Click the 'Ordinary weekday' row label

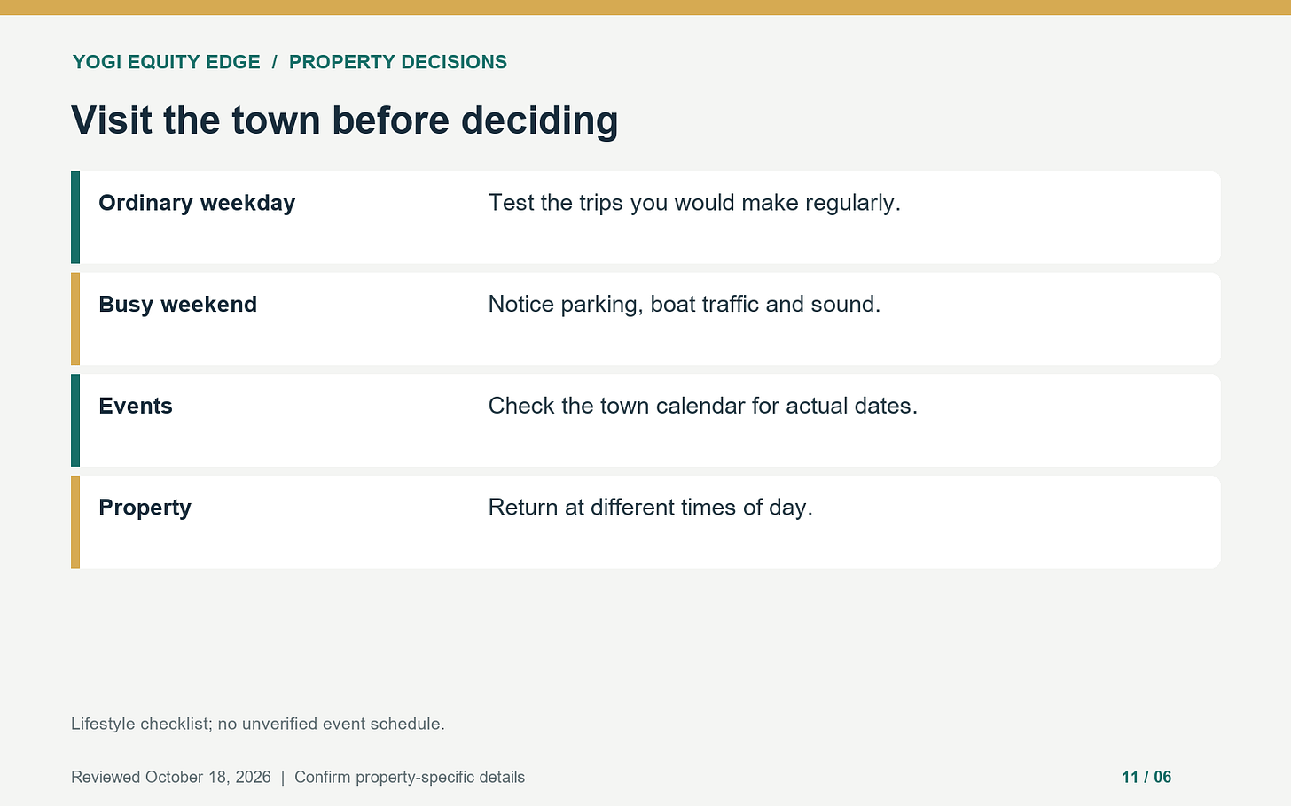tap(197, 203)
